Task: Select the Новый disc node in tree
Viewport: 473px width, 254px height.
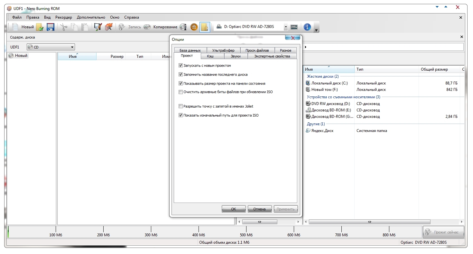Action: click(x=18, y=56)
